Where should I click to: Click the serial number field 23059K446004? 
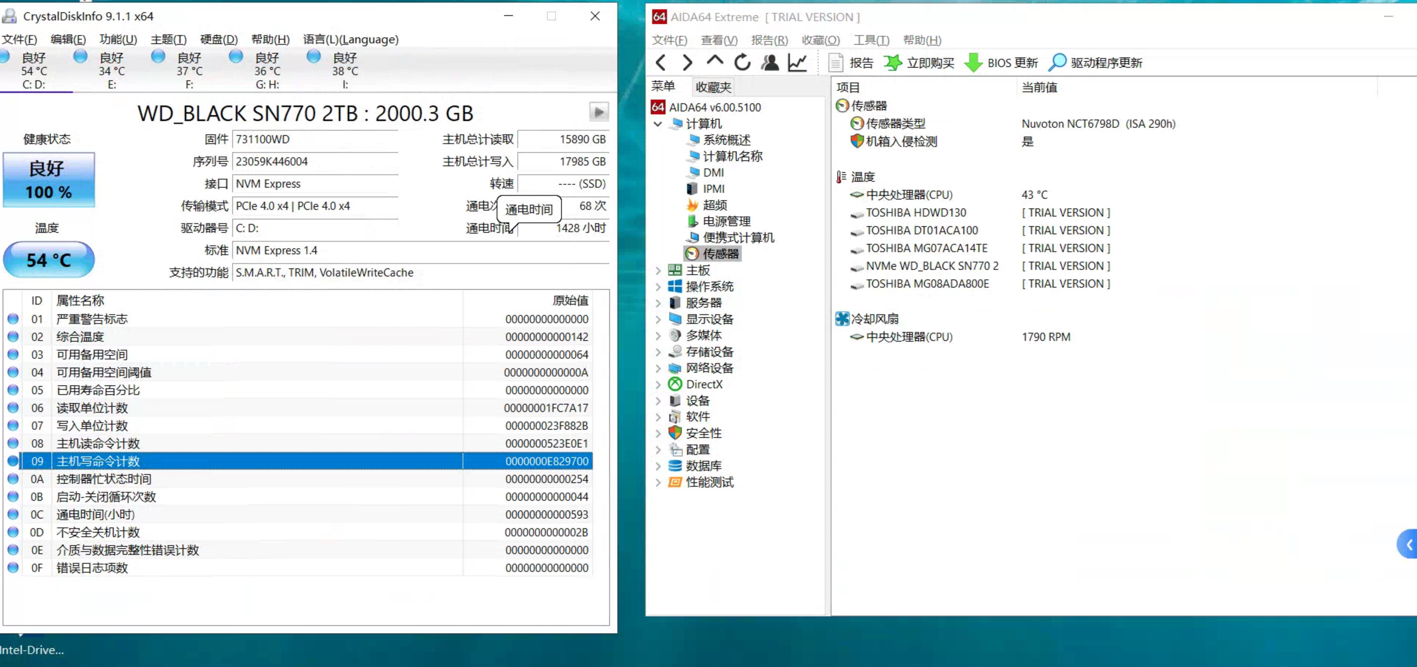tap(315, 162)
